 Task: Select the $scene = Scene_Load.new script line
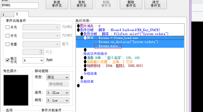[x=130, y=38]
